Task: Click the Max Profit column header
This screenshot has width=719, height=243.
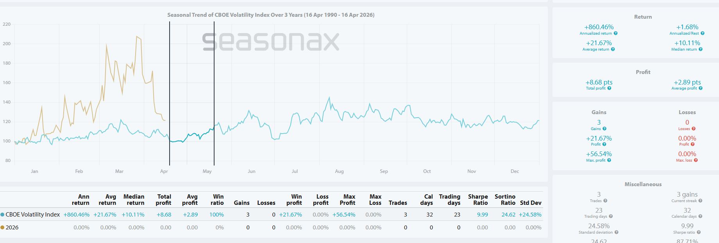Action: pos(347,200)
